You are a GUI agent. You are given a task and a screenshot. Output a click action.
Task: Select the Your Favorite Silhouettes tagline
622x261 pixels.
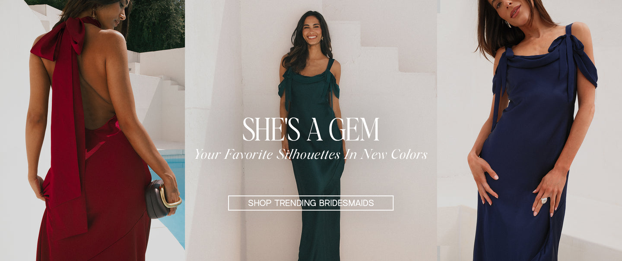pos(311,154)
